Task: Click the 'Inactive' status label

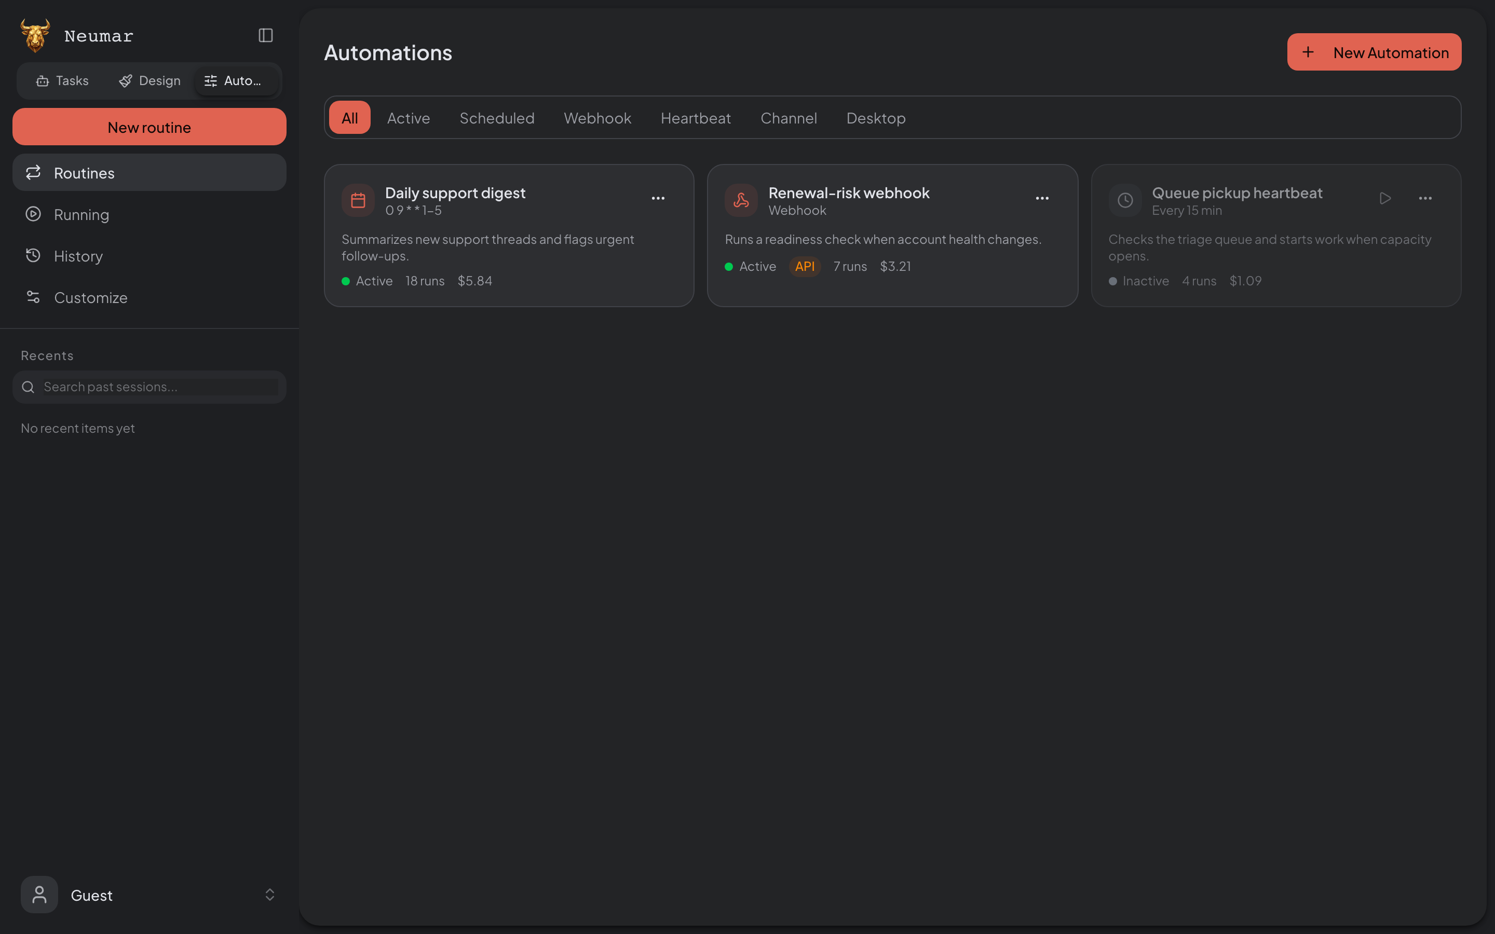Action: coord(1145,281)
